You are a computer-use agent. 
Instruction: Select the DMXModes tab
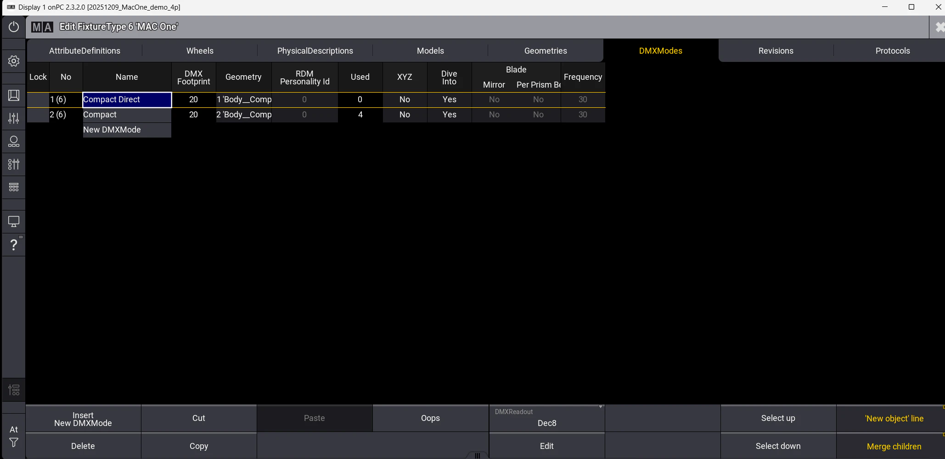click(661, 51)
